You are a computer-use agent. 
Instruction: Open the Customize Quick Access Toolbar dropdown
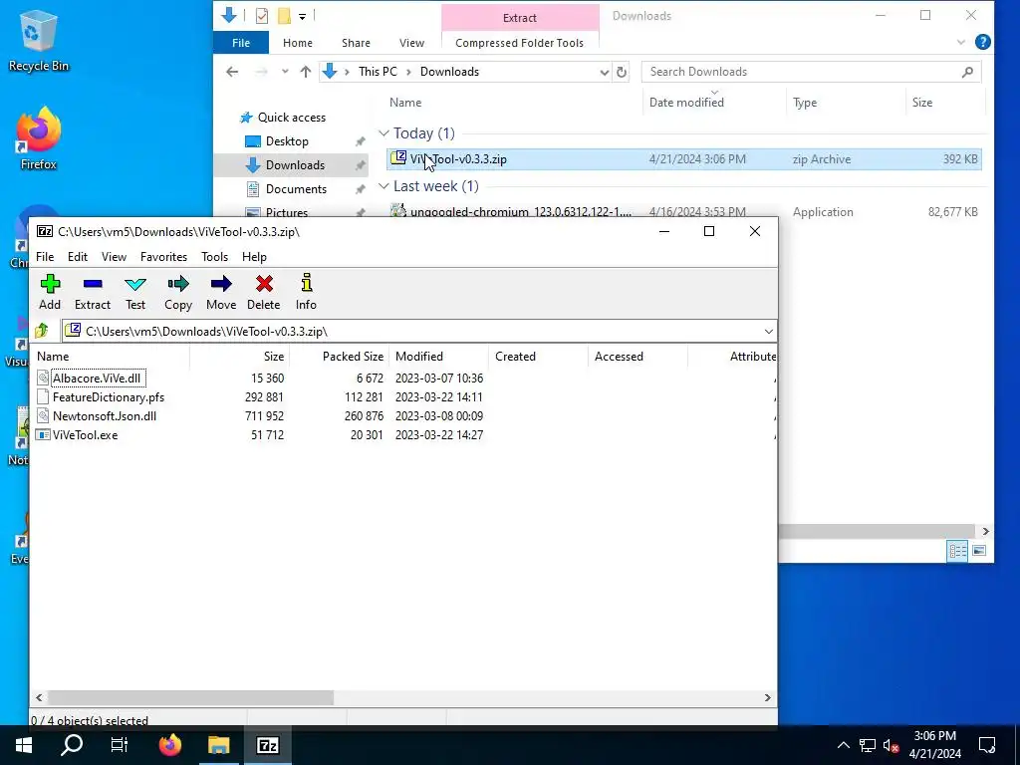coord(303,16)
